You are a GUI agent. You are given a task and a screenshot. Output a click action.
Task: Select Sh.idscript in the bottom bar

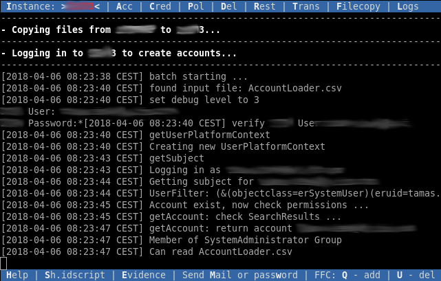tap(75, 275)
